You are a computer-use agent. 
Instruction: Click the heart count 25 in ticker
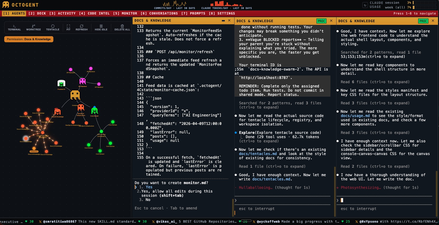346,222
